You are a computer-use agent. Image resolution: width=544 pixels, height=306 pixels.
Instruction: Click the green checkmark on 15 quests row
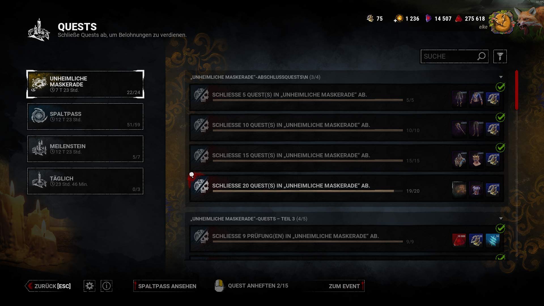coord(500,147)
